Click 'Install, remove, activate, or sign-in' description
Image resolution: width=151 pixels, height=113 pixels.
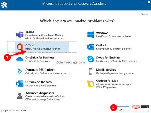click(43, 49)
